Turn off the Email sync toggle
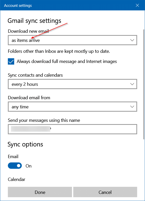This screenshot has height=201, width=145. (x=15, y=166)
